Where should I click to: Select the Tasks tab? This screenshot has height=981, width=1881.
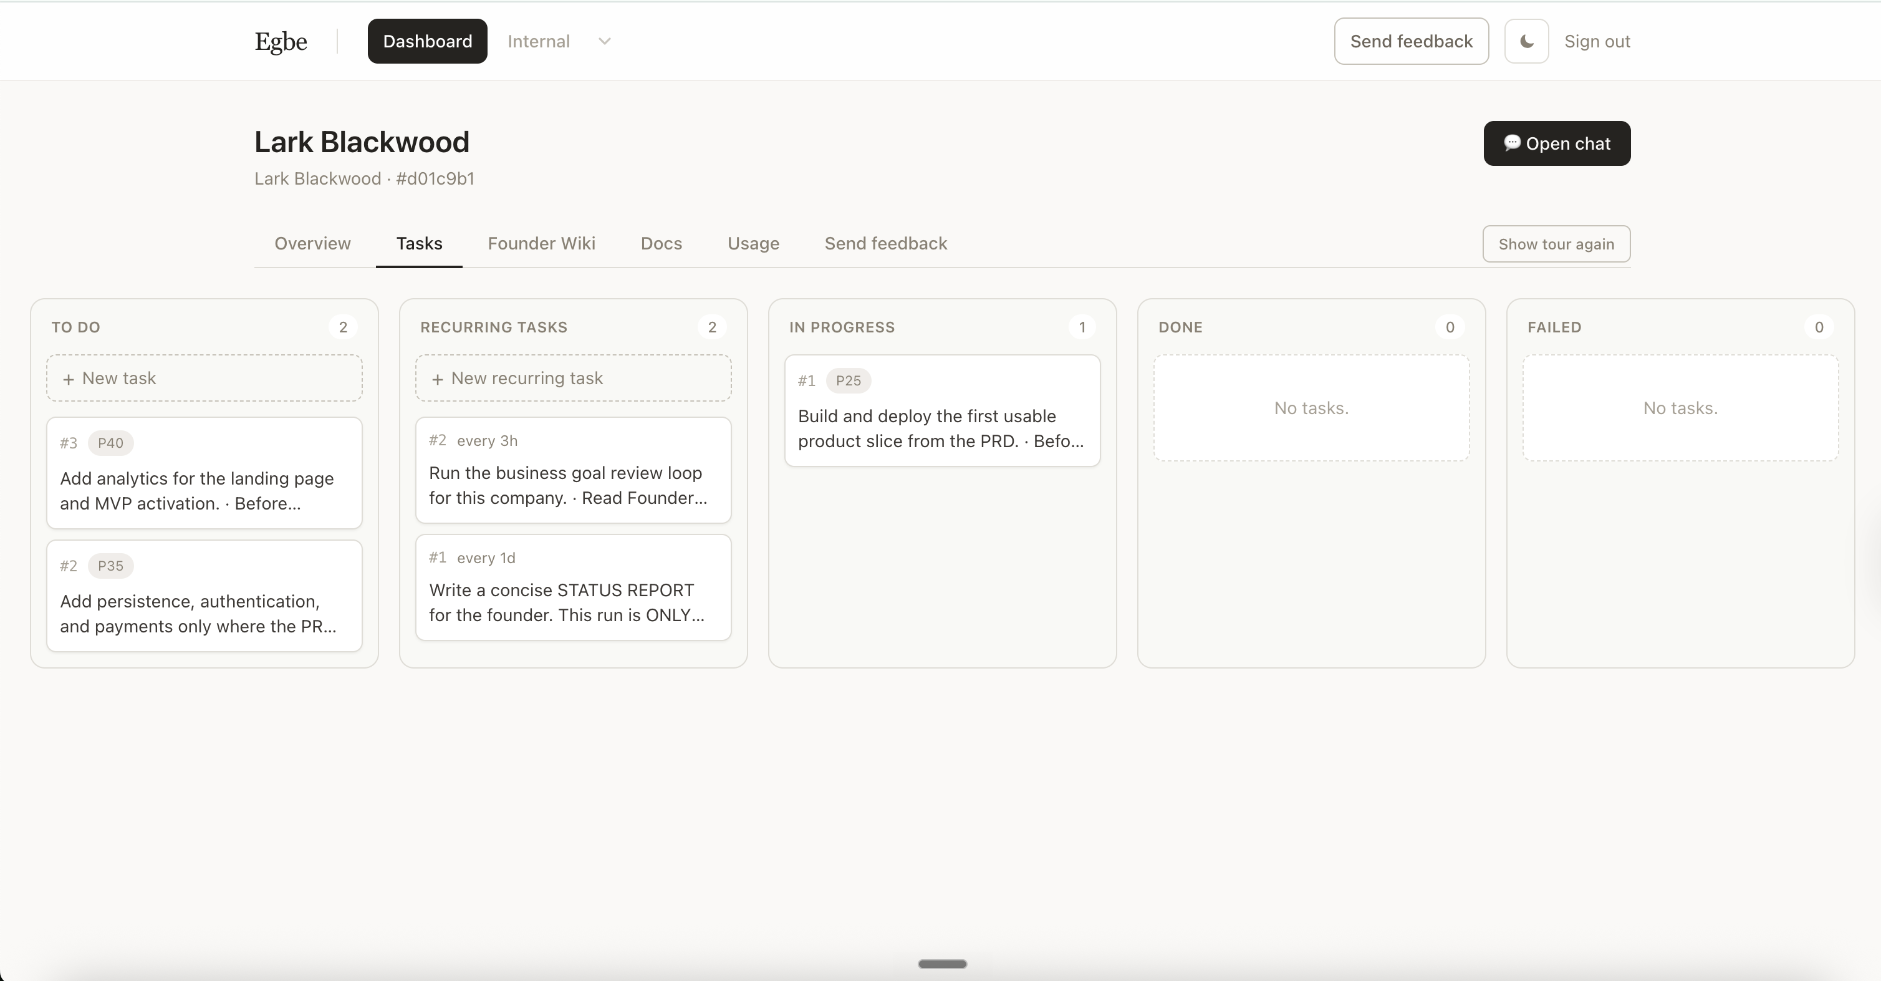point(419,243)
